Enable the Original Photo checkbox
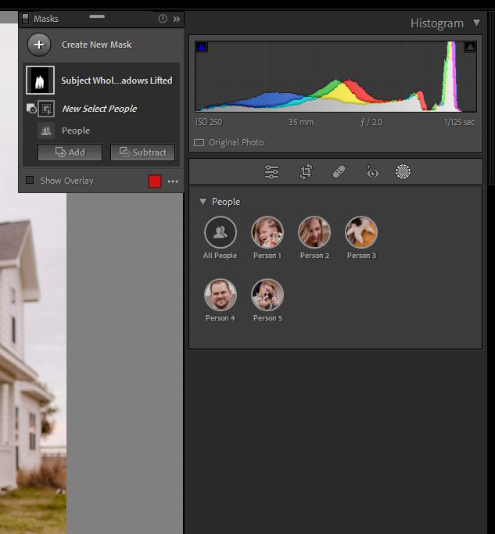 click(199, 143)
